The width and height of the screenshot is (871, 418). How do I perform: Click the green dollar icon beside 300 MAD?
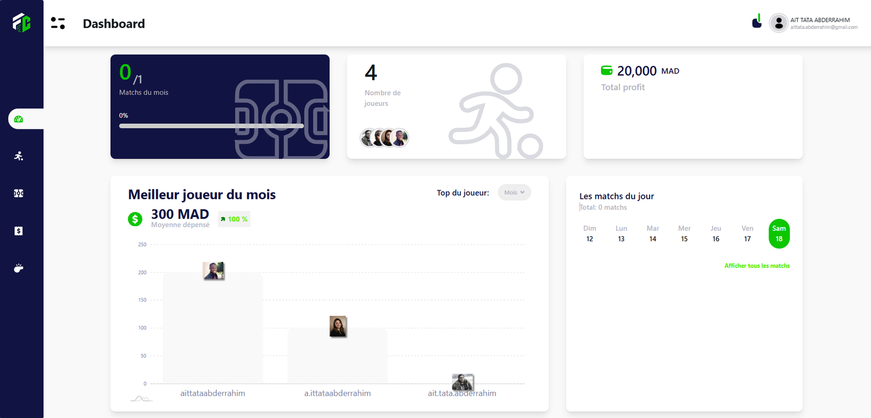click(x=135, y=219)
